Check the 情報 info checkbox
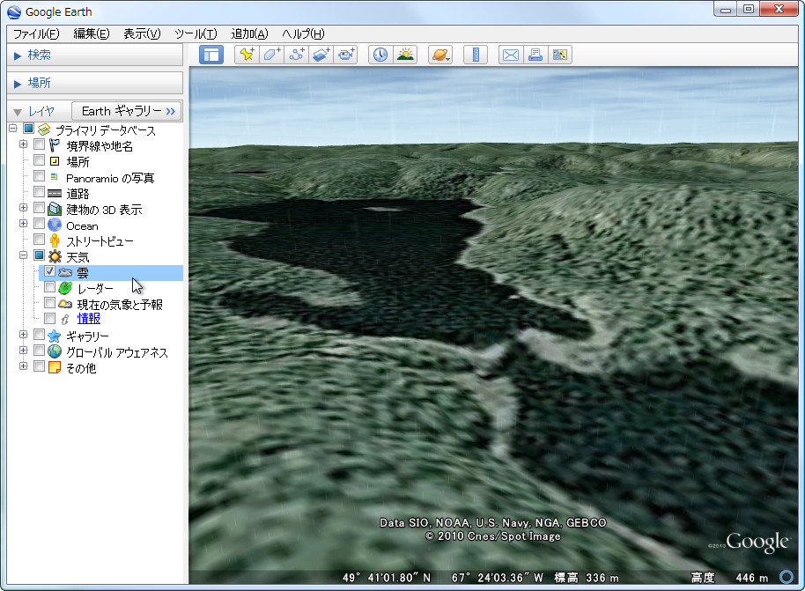 click(x=50, y=318)
